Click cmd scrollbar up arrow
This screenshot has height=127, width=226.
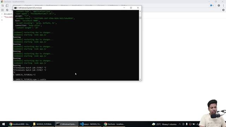point(140,11)
